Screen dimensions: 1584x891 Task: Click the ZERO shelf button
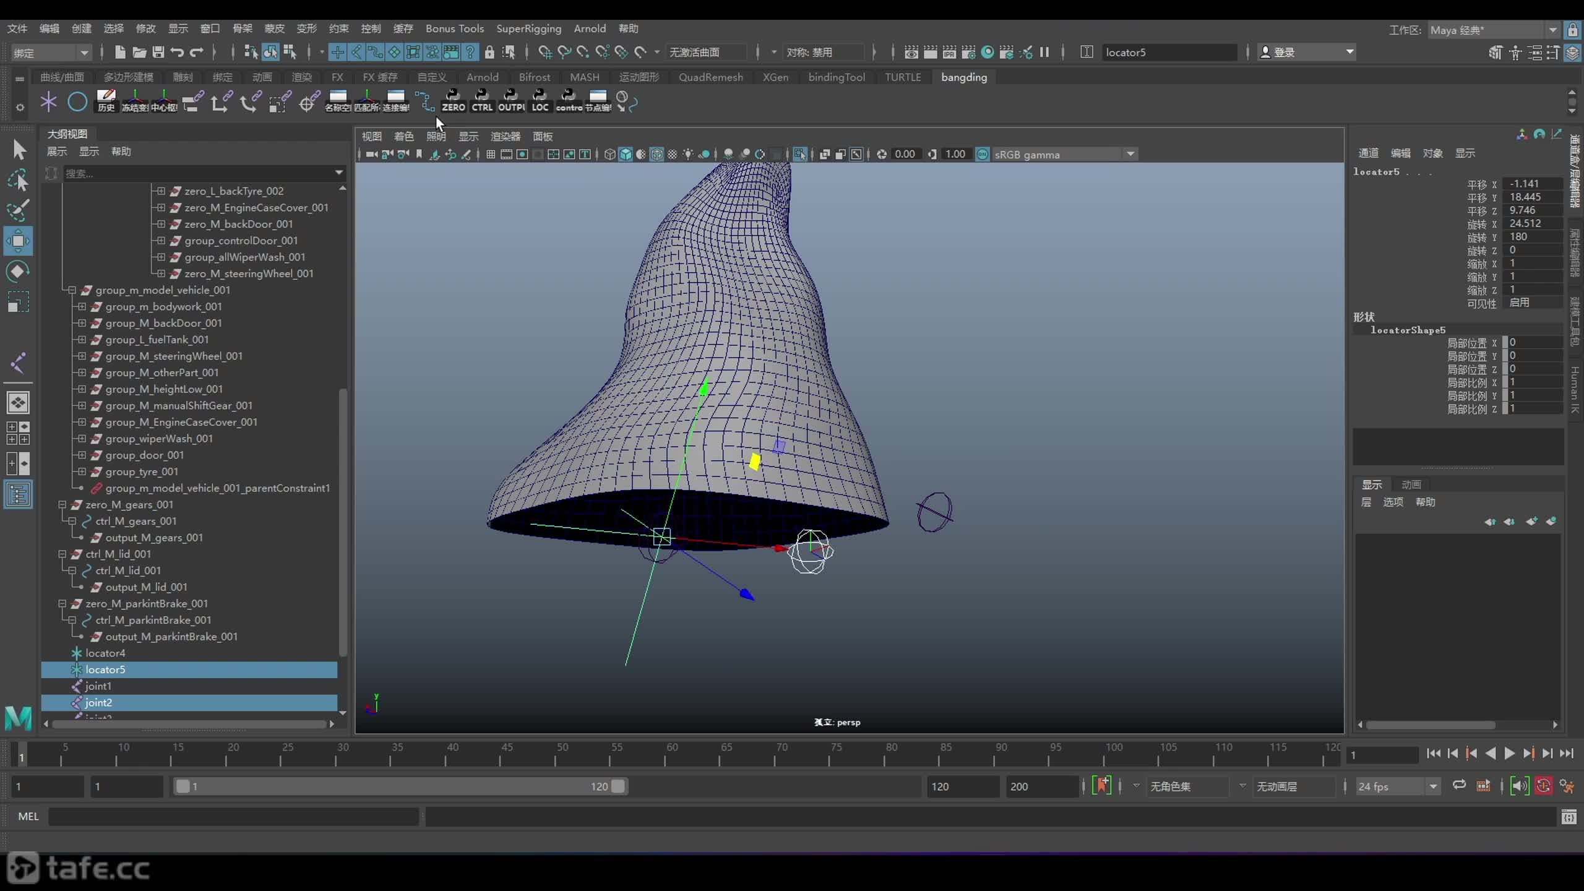pos(453,100)
